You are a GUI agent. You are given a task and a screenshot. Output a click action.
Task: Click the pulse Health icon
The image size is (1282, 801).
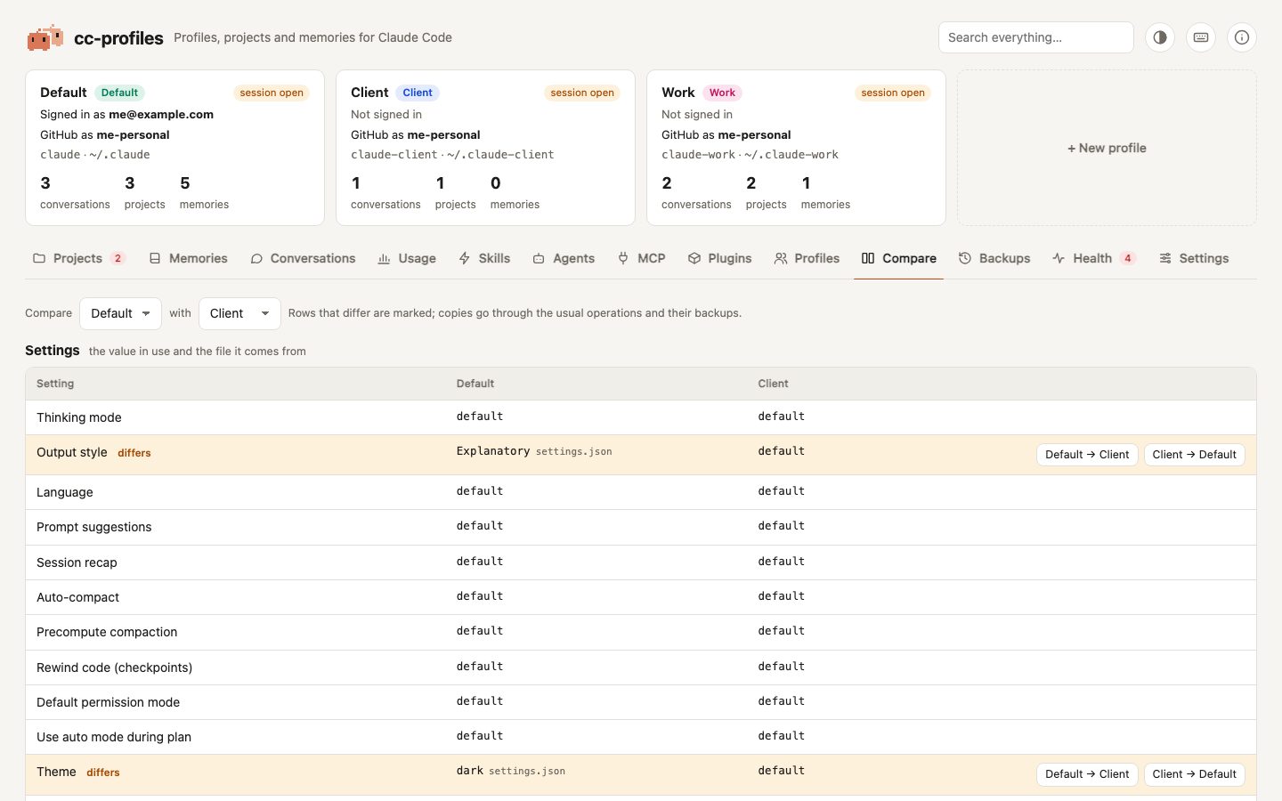pyautogui.click(x=1059, y=258)
